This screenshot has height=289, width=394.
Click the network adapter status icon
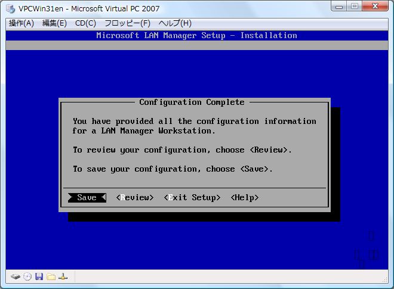coord(63,276)
